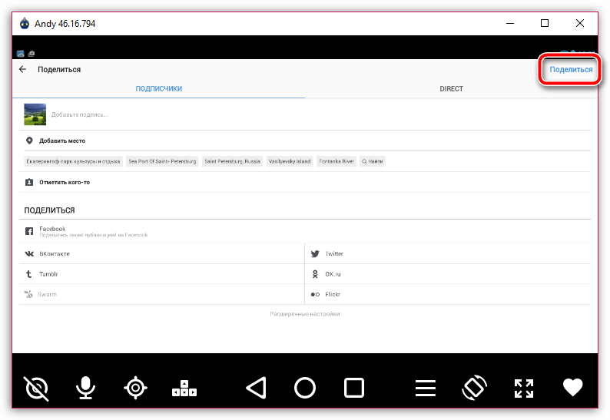Toggle Tumblr sharing option
This screenshot has height=420, width=610.
point(162,274)
